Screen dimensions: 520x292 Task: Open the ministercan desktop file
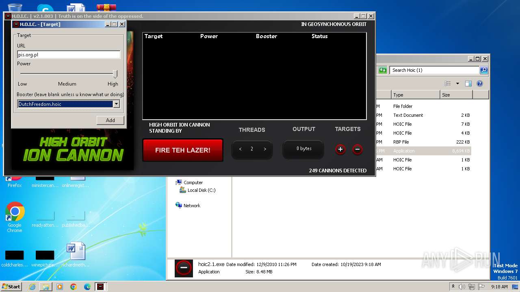click(45, 181)
